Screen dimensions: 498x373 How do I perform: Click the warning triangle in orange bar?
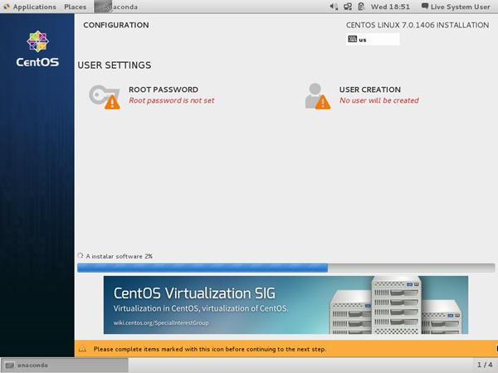(82, 349)
